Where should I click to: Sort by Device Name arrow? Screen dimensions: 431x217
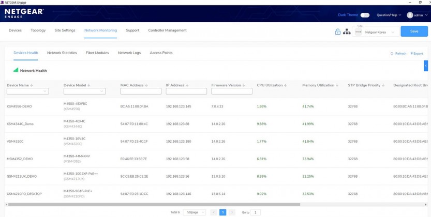tap(32, 85)
